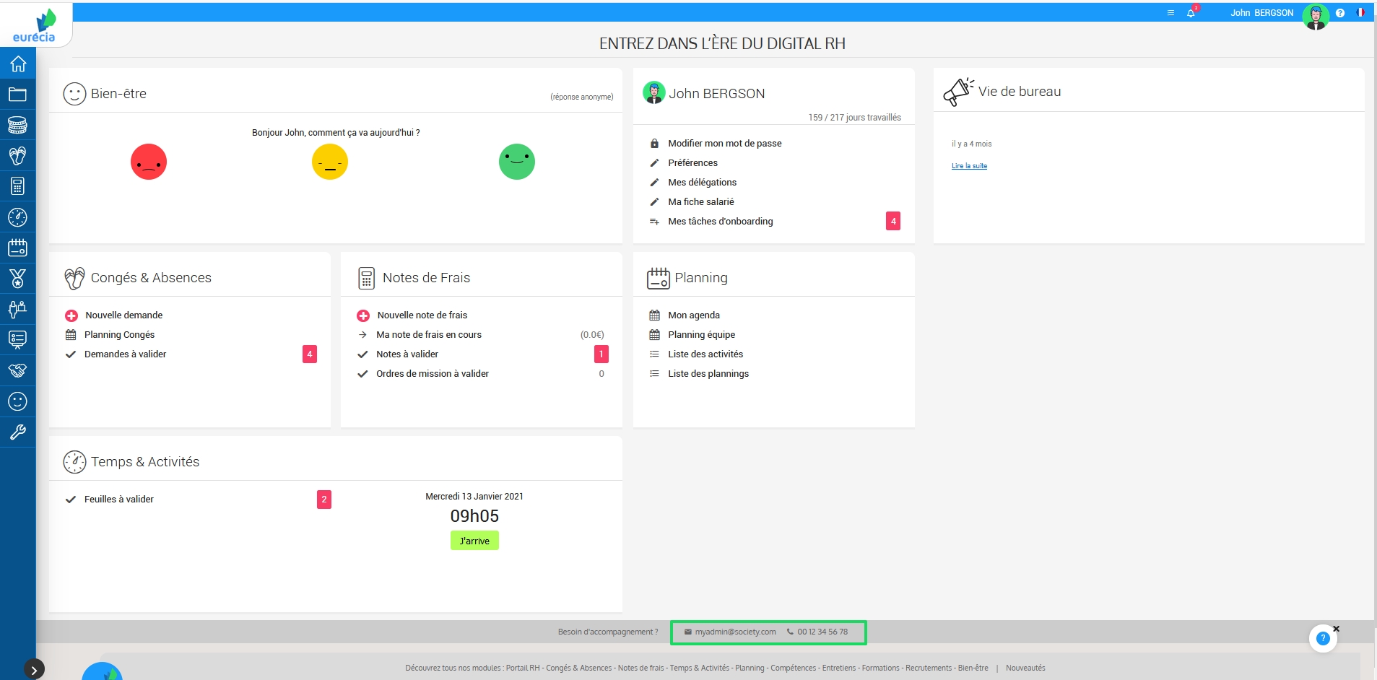1377x680 pixels.
Task: Open Nouvelle demande in Congés & Absences
Action: click(123, 315)
